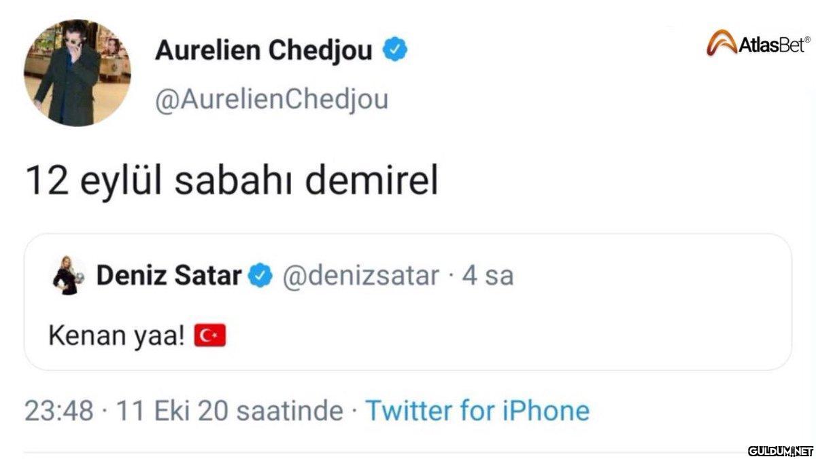This screenshot has width=816, height=459.
Task: Open the @AurelienChedjou handle
Action: (271, 99)
